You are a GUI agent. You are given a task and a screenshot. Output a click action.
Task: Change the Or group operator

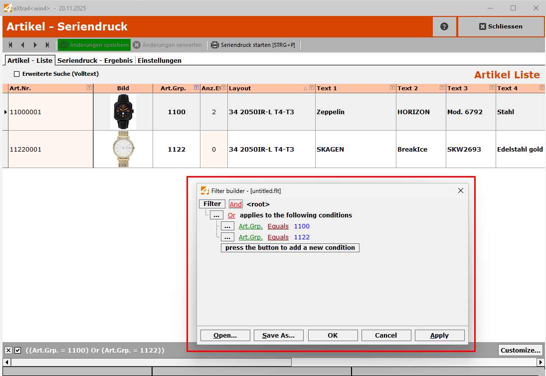[x=231, y=215]
